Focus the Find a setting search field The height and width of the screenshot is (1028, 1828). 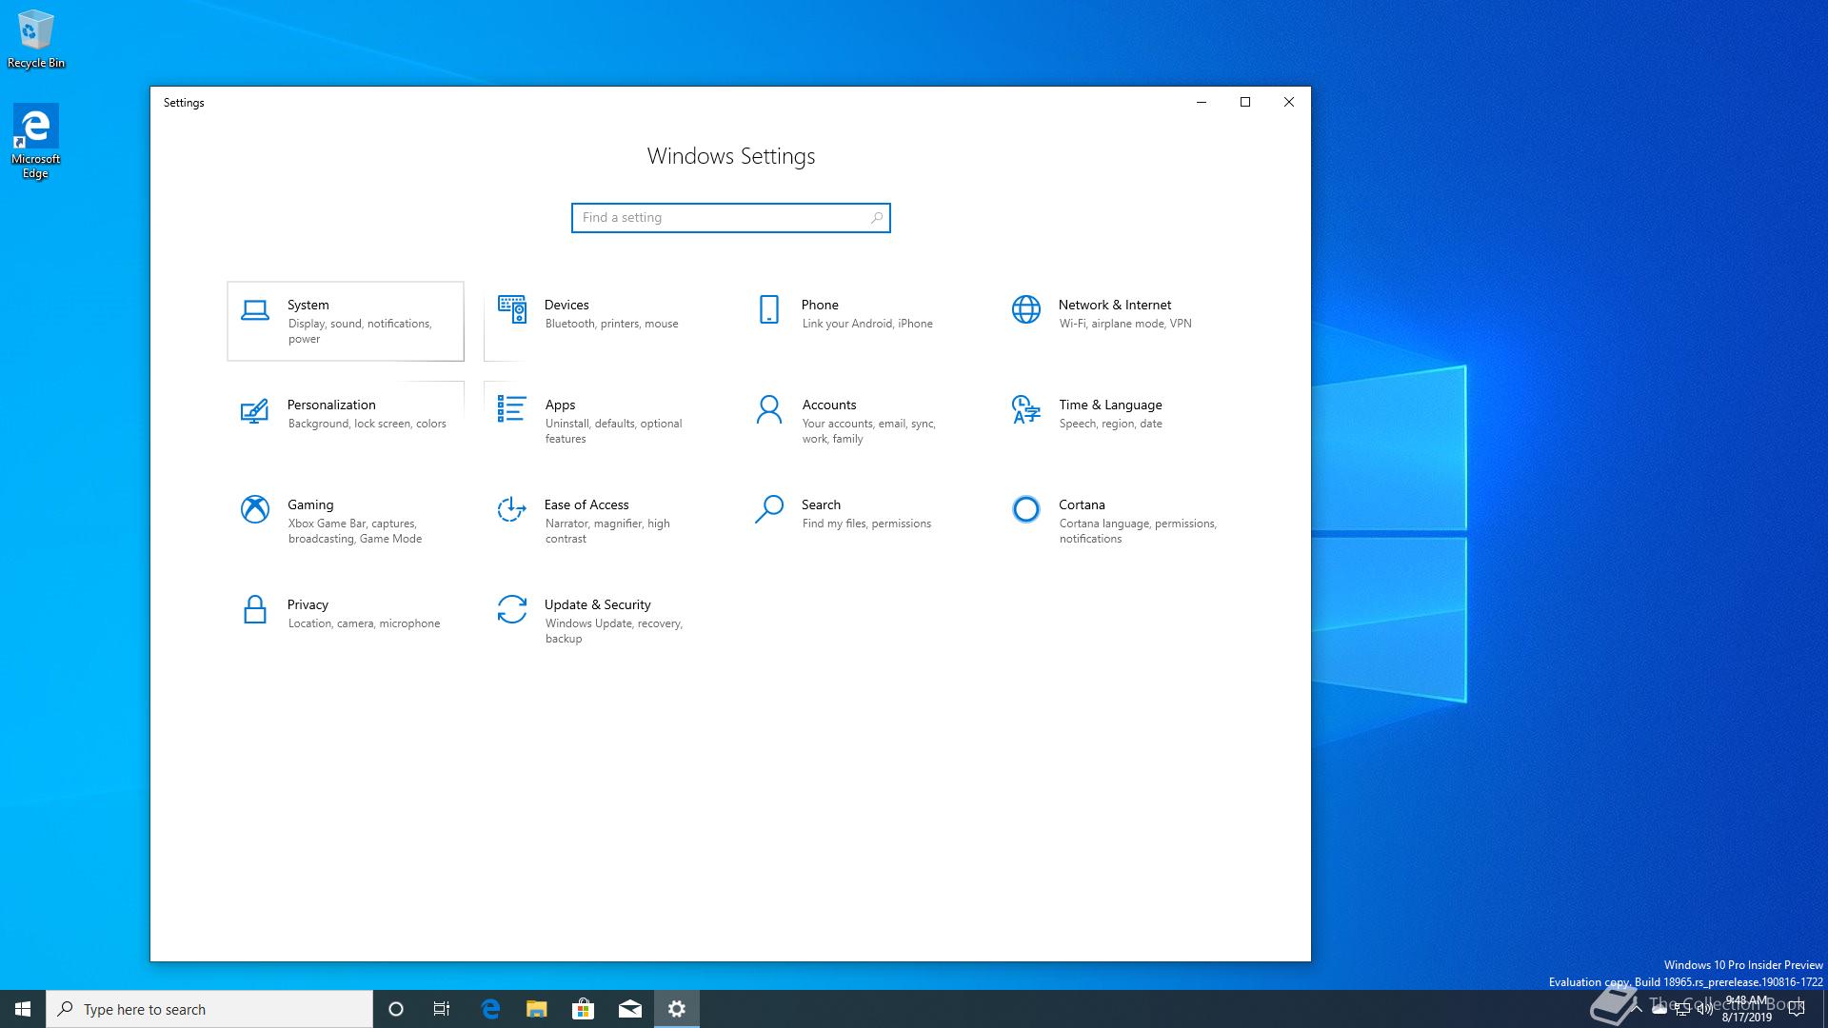pos(730,218)
